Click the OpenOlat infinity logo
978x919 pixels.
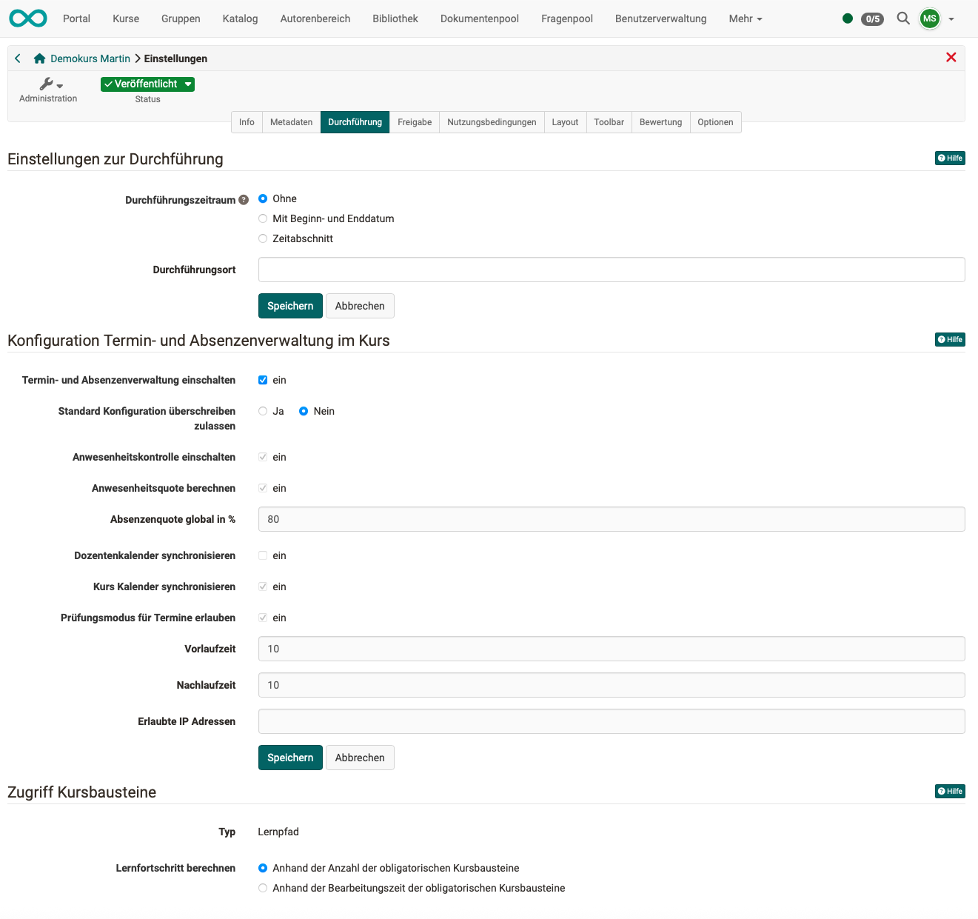pos(28,19)
